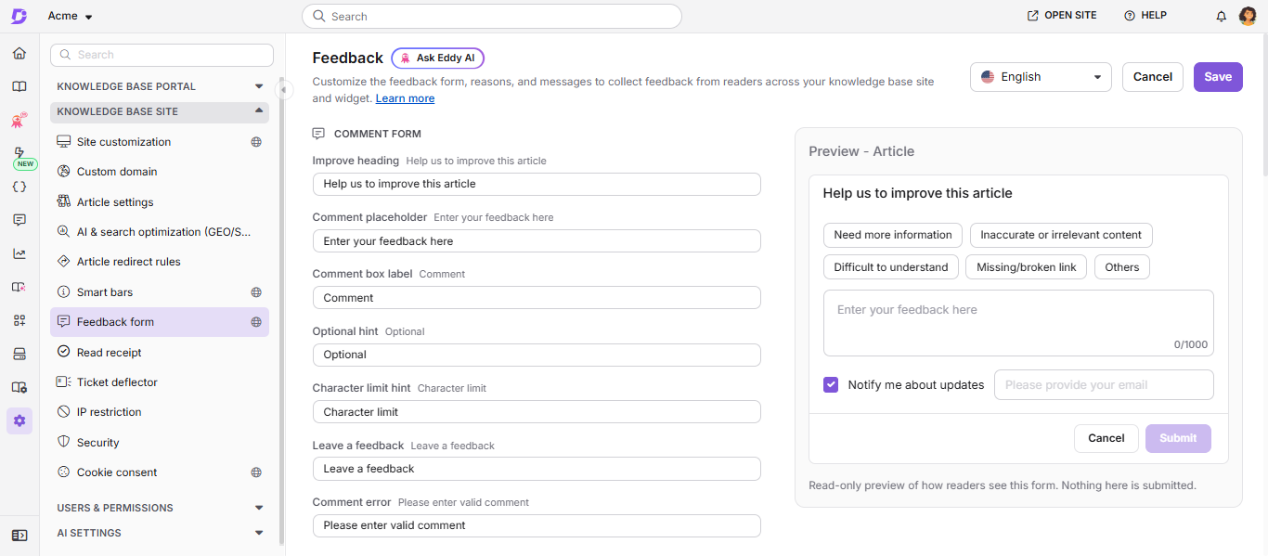Expand Users & Permissions section
This screenshot has width=1268, height=556.
click(160, 508)
